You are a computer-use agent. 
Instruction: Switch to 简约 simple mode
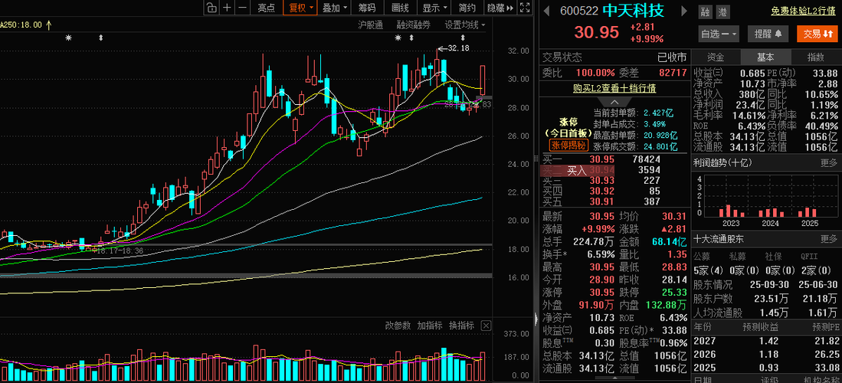[x=467, y=8]
